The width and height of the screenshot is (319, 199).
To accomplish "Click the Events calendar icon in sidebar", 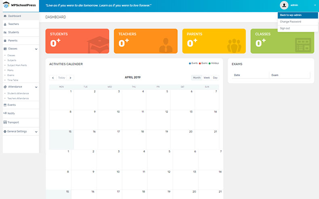I will [5, 105].
